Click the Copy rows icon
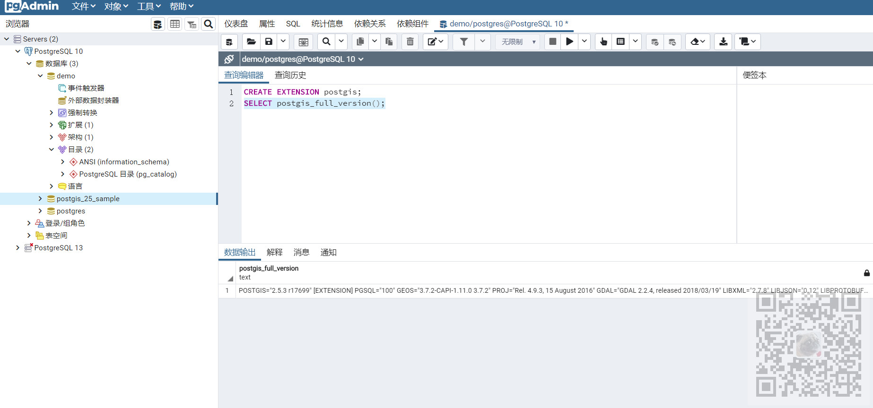The image size is (873, 408). [x=360, y=42]
